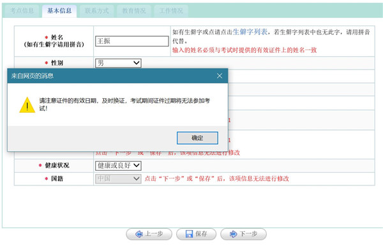Click the 下一步 button
The width and height of the screenshot is (383, 246).
click(x=243, y=234)
